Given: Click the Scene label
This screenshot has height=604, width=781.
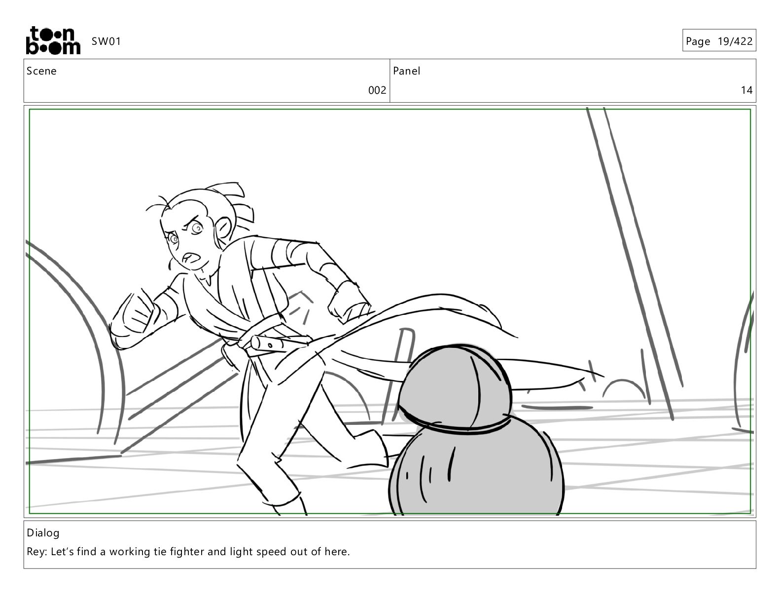Looking at the screenshot, I should (41, 71).
